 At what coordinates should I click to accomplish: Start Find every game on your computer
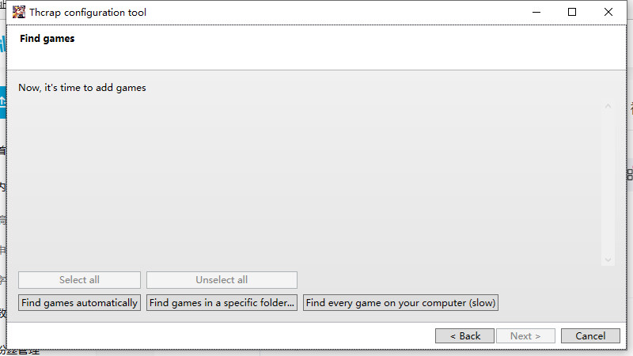pos(400,303)
